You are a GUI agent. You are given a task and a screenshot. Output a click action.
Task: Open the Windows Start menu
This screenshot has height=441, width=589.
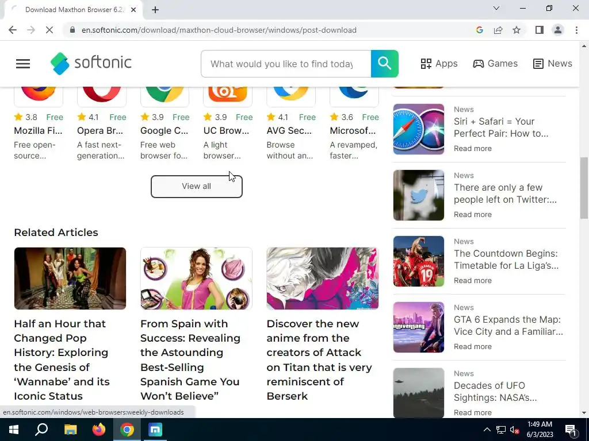tap(14, 430)
